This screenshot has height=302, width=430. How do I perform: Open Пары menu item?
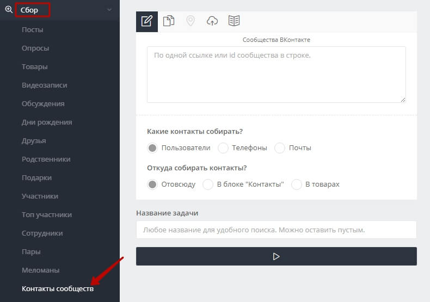coord(31,251)
